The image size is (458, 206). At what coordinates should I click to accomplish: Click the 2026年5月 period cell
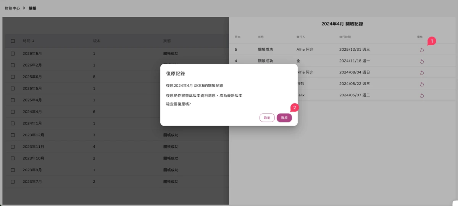(x=32, y=54)
